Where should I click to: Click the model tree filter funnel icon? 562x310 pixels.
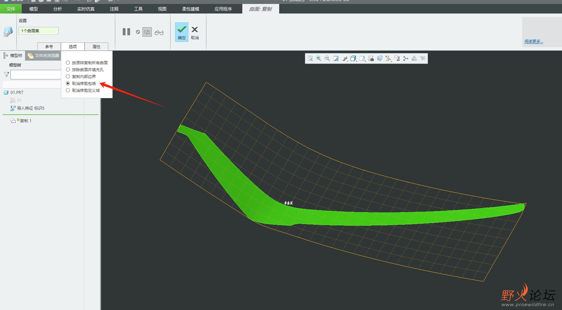pos(7,75)
